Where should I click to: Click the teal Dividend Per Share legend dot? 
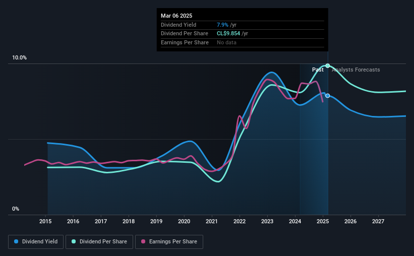(x=74, y=241)
